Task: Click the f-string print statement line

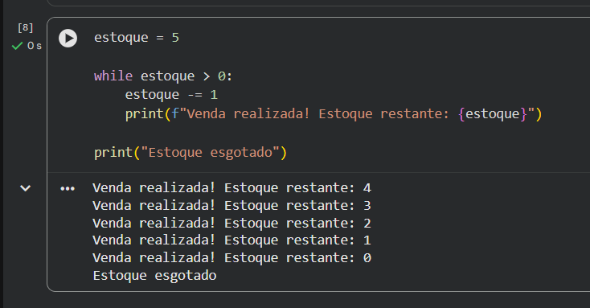Action: tap(334, 113)
